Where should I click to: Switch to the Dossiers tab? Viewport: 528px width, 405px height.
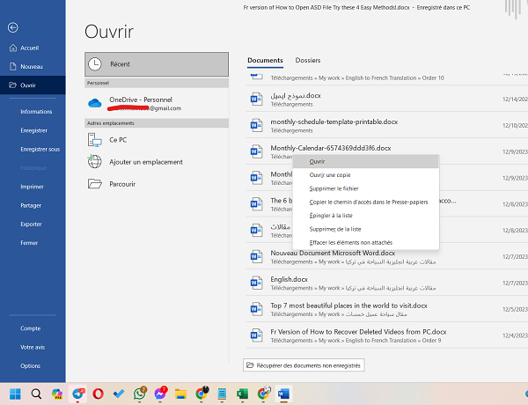tap(308, 61)
